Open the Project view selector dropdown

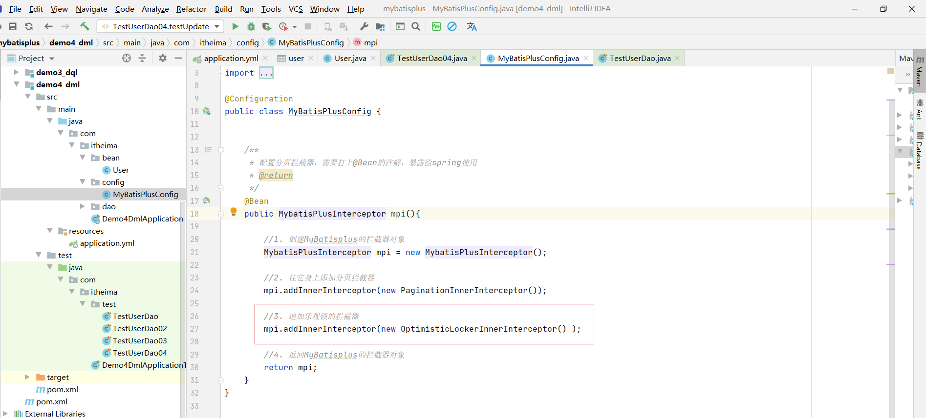[x=52, y=59]
